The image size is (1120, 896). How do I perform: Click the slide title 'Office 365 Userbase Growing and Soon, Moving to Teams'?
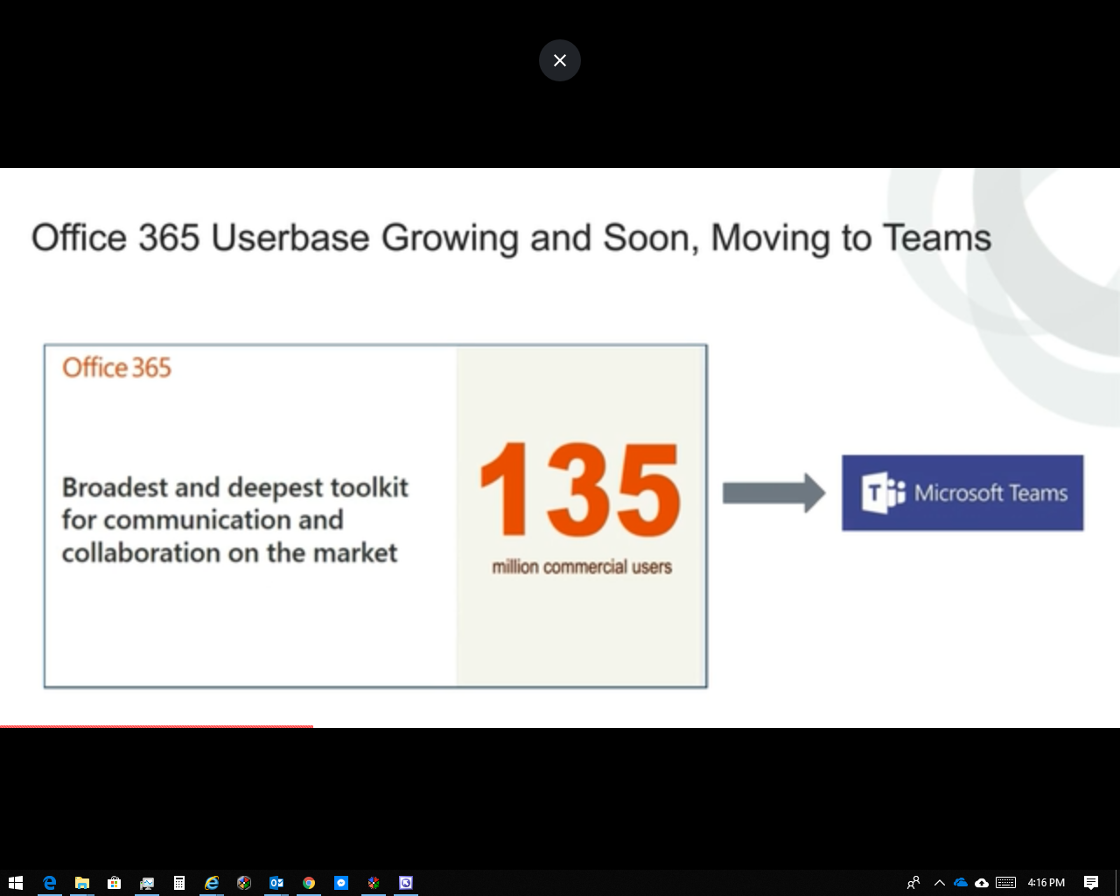511,238
